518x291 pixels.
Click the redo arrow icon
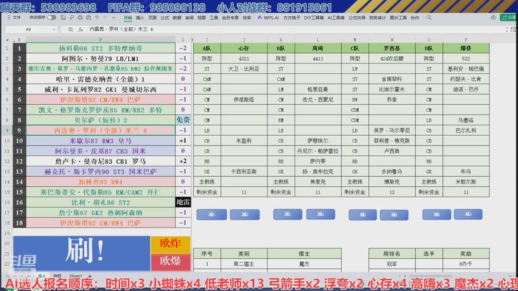(x=106, y=17)
